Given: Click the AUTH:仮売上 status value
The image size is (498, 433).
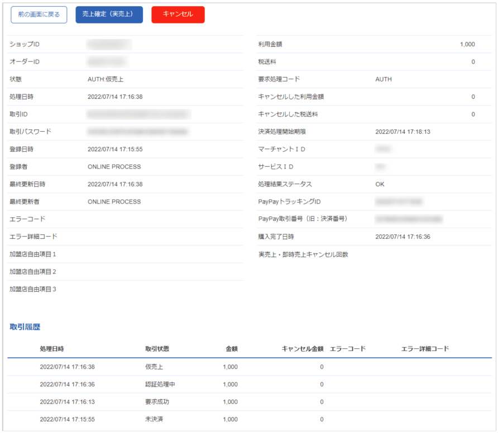Looking at the screenshot, I should [x=106, y=79].
